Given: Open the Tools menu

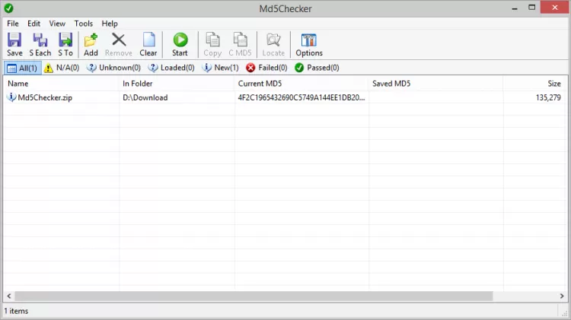Looking at the screenshot, I should [x=84, y=24].
